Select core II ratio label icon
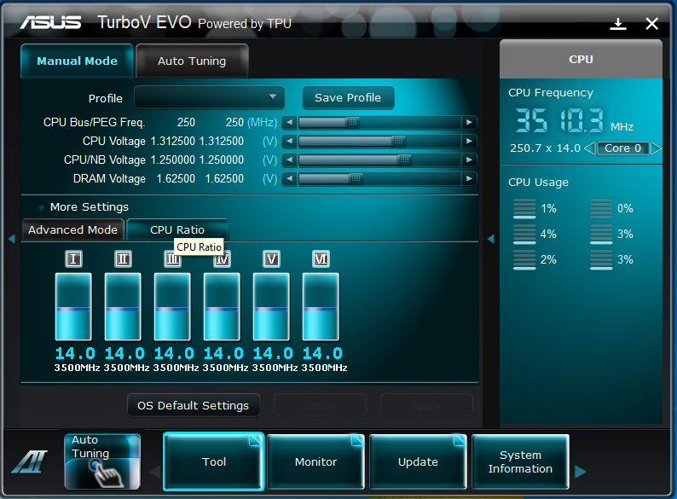 coord(123,258)
